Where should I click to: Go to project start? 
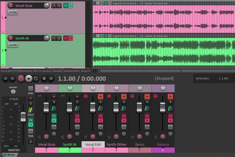pyautogui.click(x=6, y=79)
